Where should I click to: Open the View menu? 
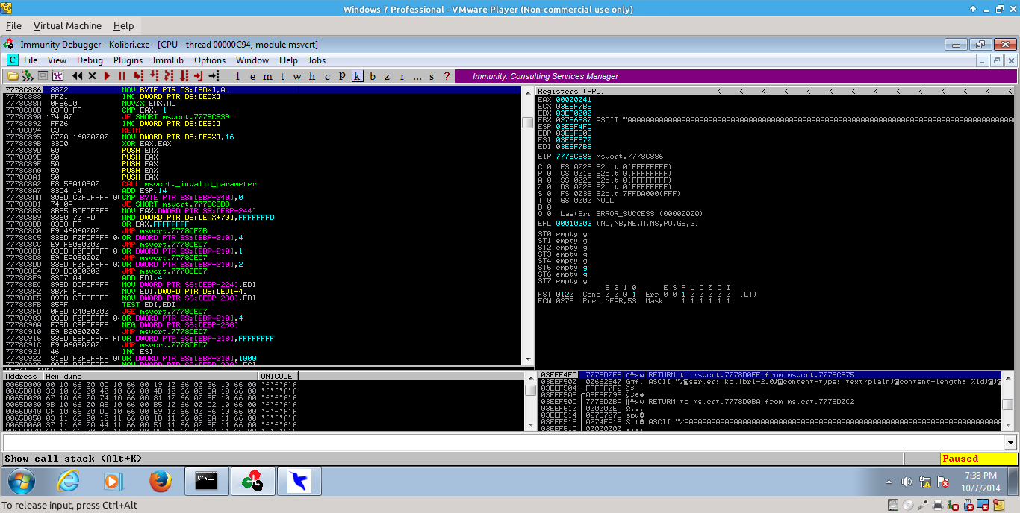(x=57, y=60)
